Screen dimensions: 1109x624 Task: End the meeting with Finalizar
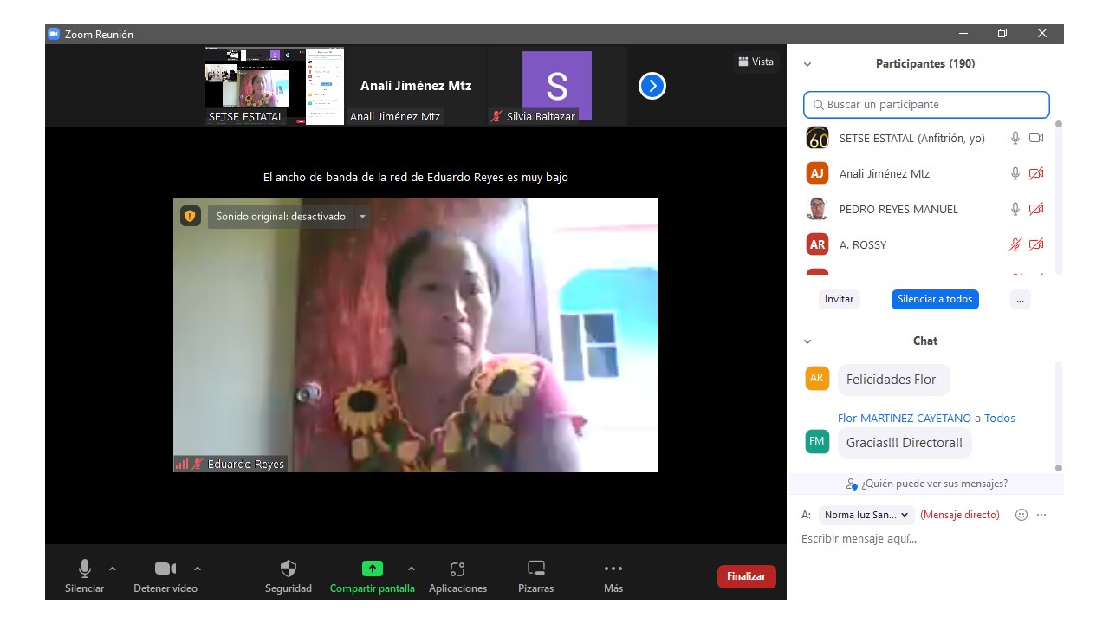pos(746,576)
